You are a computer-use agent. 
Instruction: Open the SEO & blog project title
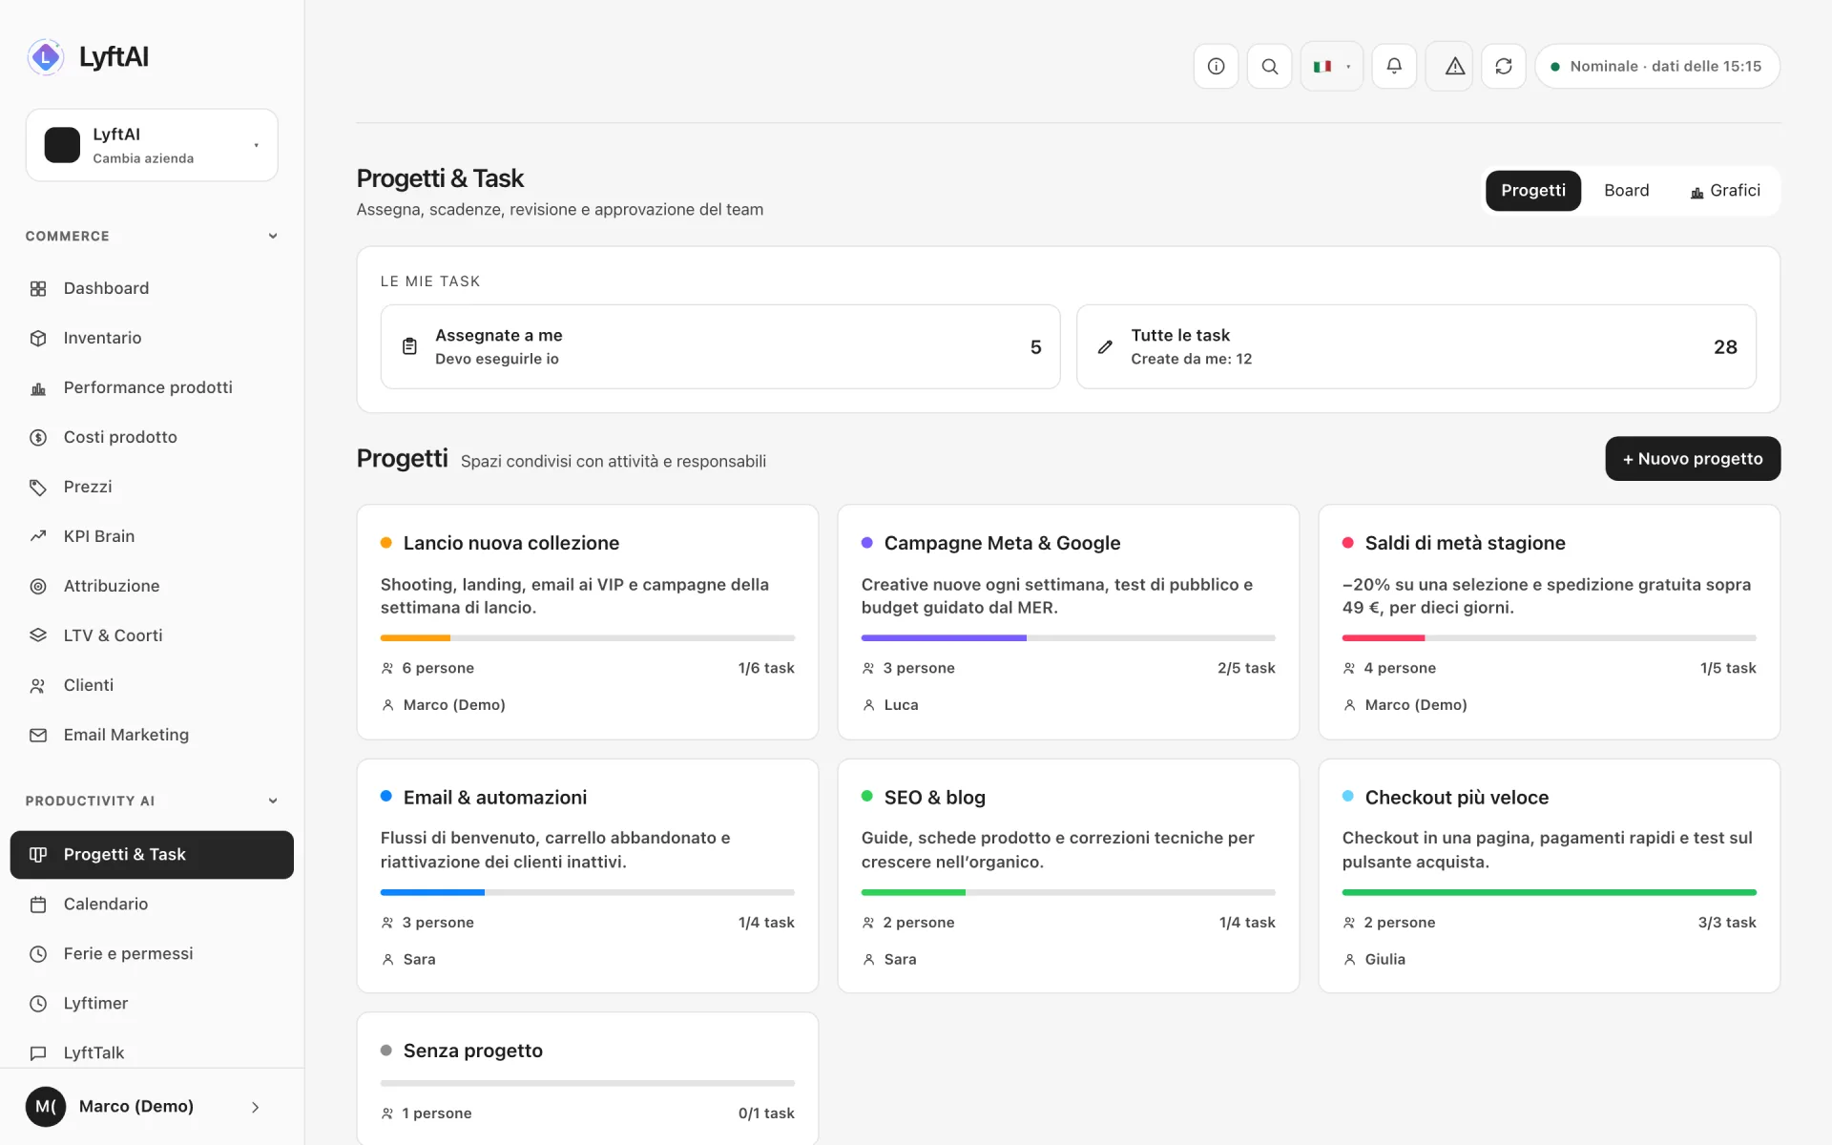pyautogui.click(x=934, y=798)
